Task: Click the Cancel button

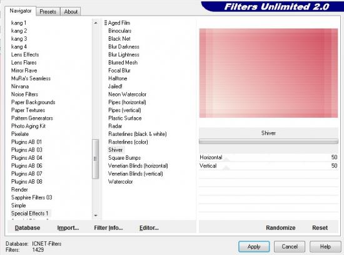Action: point(290,247)
